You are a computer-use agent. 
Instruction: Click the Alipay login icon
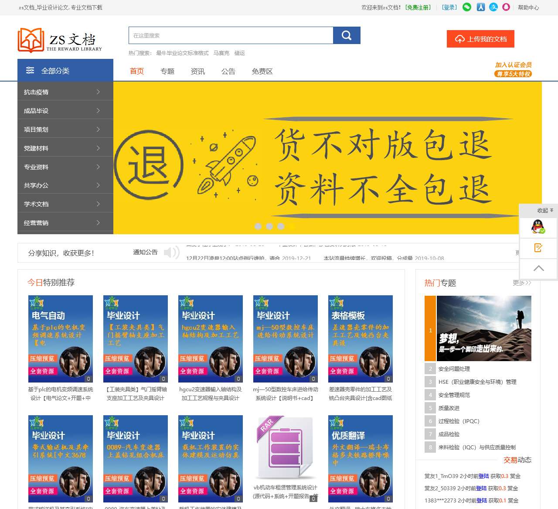point(493,7)
